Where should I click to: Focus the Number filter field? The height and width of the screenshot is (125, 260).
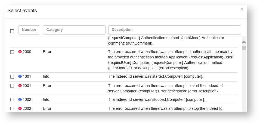coord(29,30)
